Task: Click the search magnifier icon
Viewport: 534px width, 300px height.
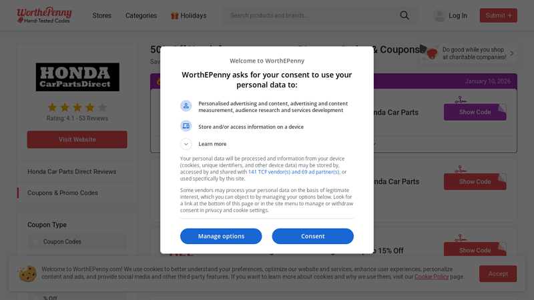Action: pyautogui.click(x=405, y=15)
